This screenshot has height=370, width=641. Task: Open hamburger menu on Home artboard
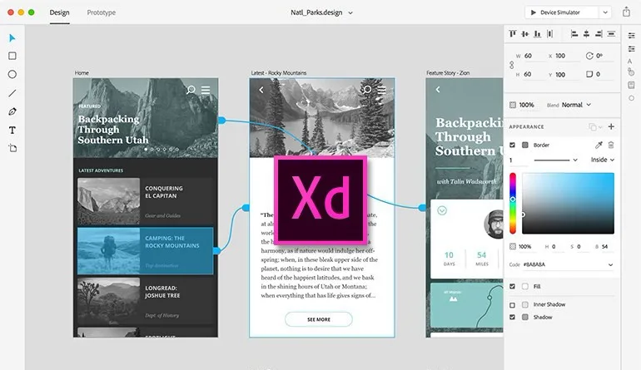tap(206, 90)
